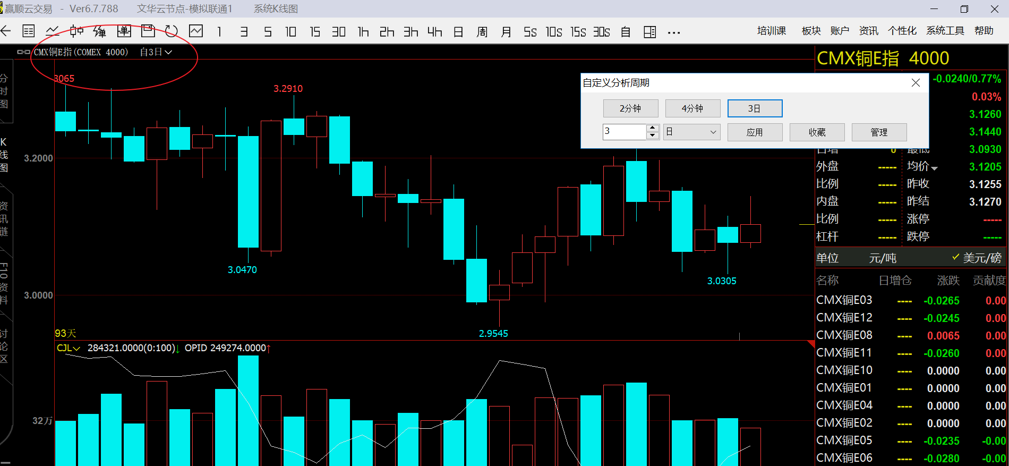This screenshot has width=1009, height=466.
Task: Select the CMX铜E03 contract row
Action: (911, 300)
